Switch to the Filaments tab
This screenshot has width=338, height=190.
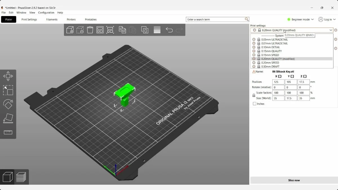point(52,19)
